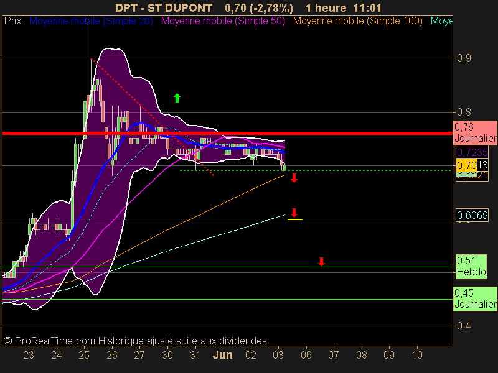
Task: Click the "0,8" price axis value
Action: 464,112
